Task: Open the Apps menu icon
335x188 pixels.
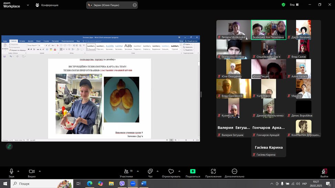Action: tap(213, 173)
